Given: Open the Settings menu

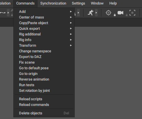Looking at the screenshot, I should 78,3.
